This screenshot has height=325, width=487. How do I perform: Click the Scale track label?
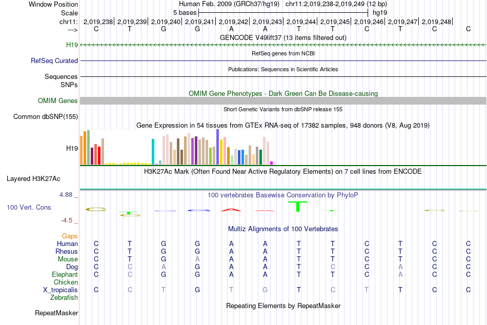click(69, 13)
